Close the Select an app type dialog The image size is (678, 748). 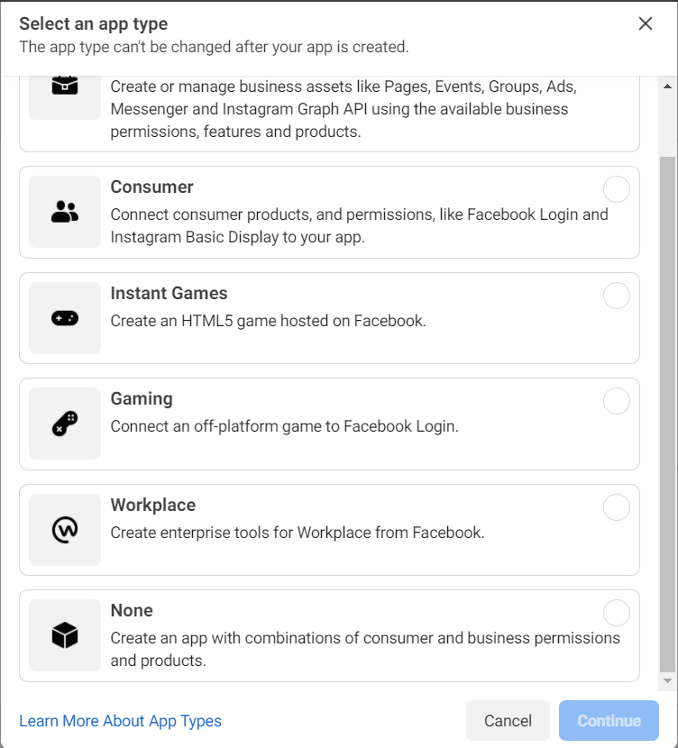click(x=646, y=24)
